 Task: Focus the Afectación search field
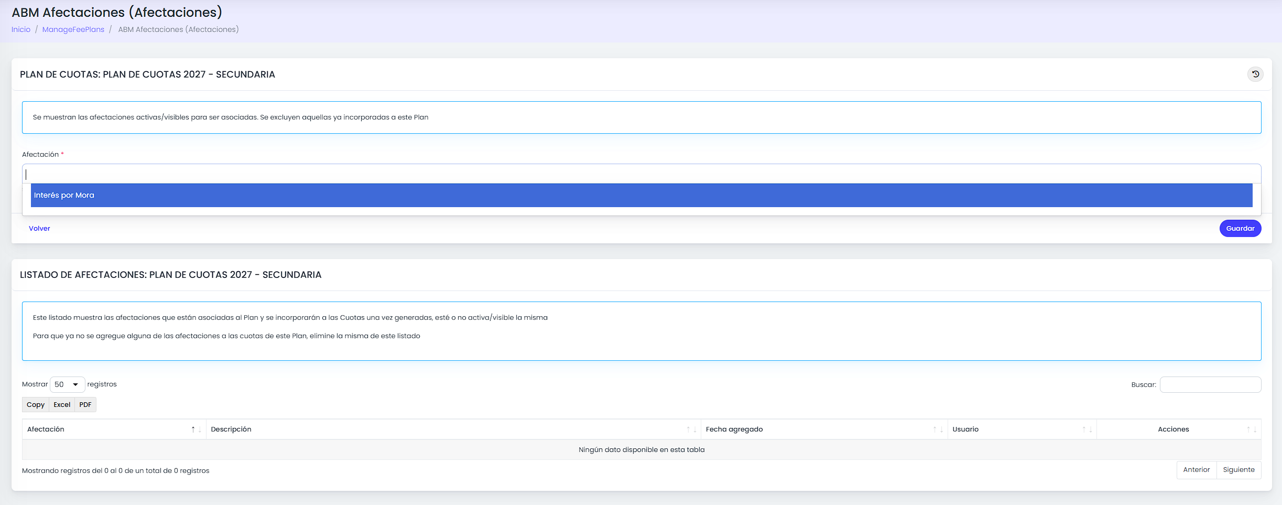click(x=642, y=174)
